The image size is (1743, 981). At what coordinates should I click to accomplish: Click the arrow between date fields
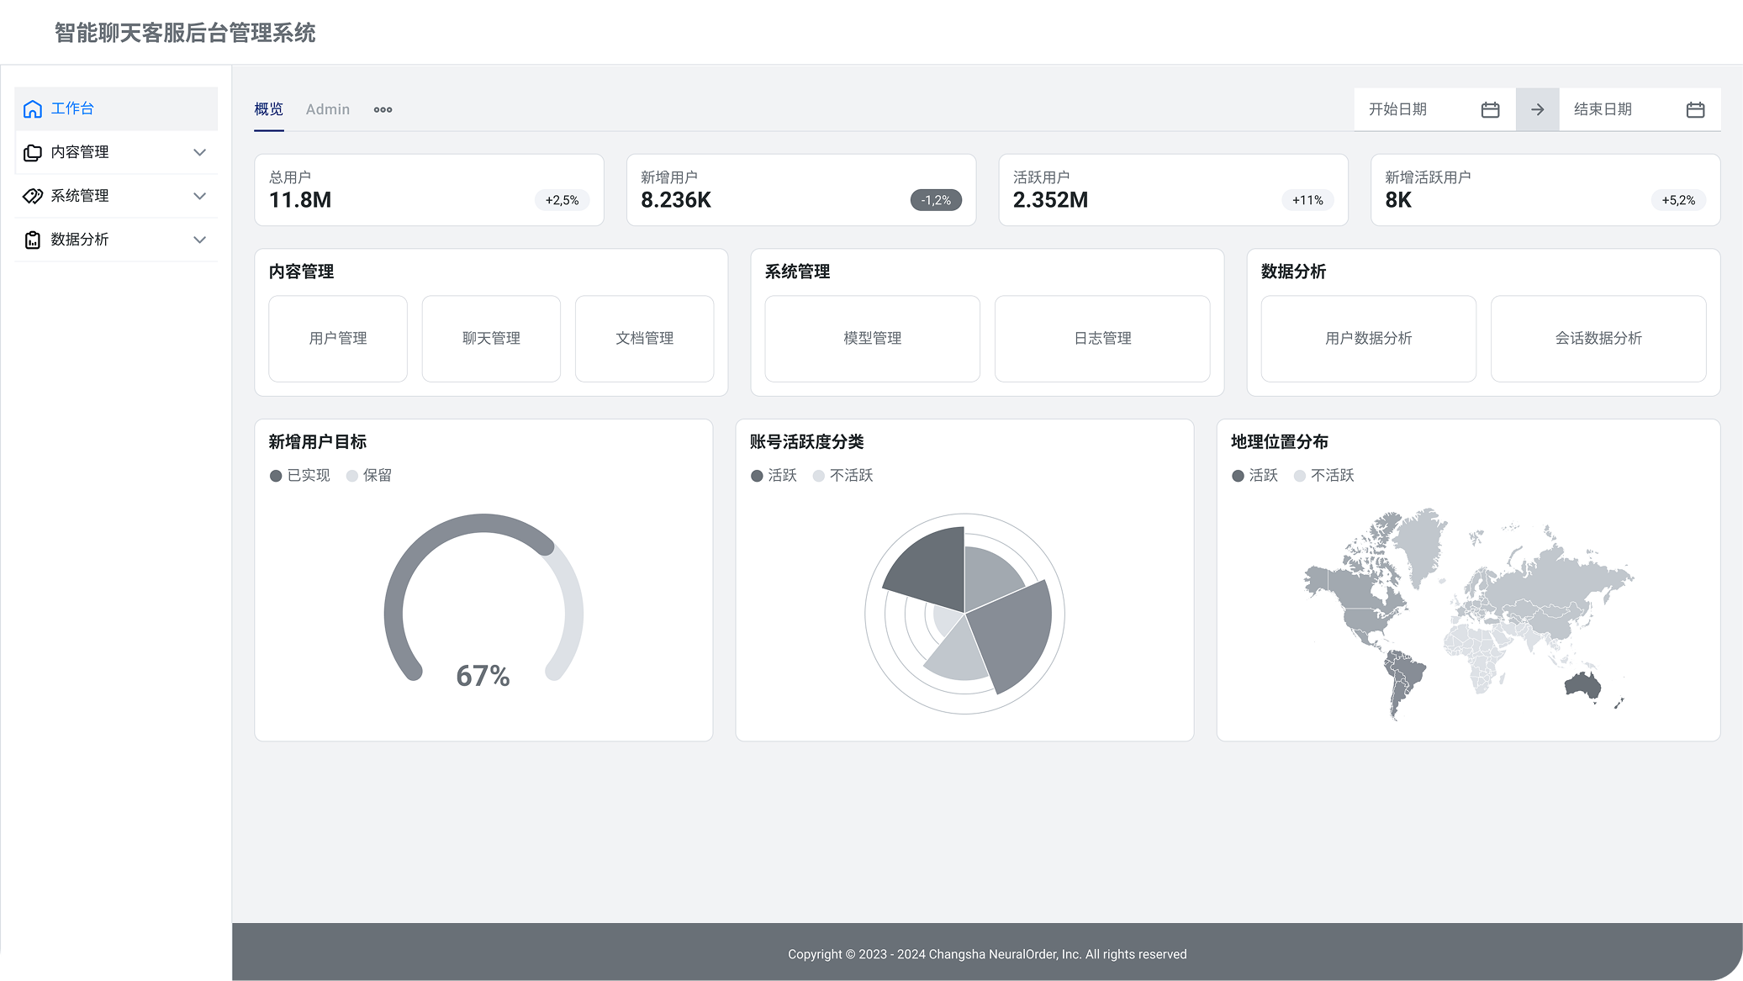click(x=1538, y=110)
